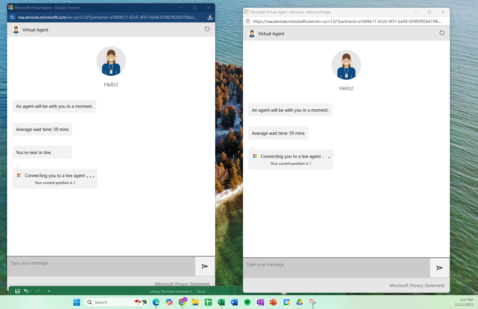
Task: Switch to Google Chrome on the taskbar
Action: [x=182, y=302]
